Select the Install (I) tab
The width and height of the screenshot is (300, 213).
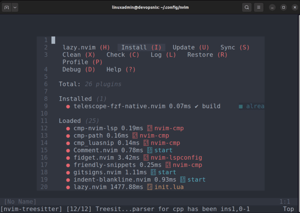[x=141, y=47]
